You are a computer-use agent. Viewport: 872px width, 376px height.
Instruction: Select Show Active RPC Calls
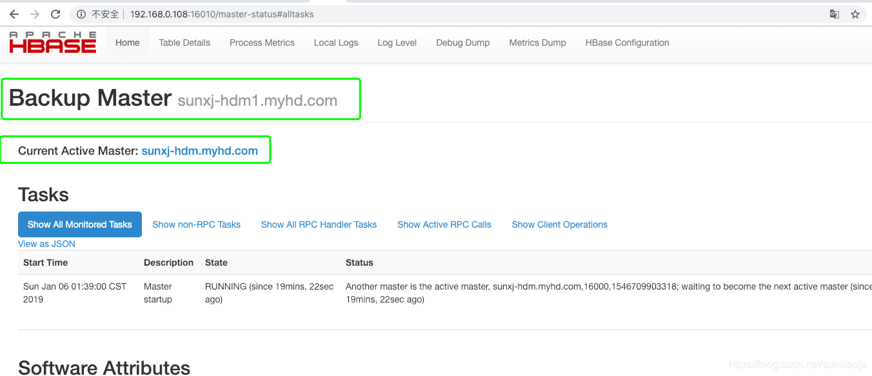[444, 224]
